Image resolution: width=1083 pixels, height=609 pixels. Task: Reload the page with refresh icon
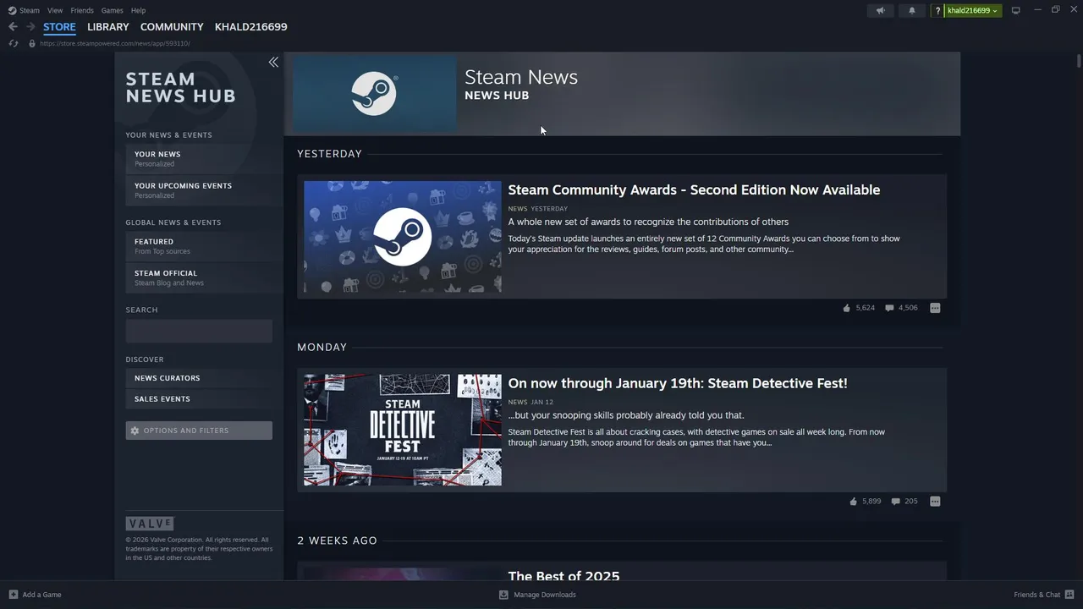tap(13, 43)
